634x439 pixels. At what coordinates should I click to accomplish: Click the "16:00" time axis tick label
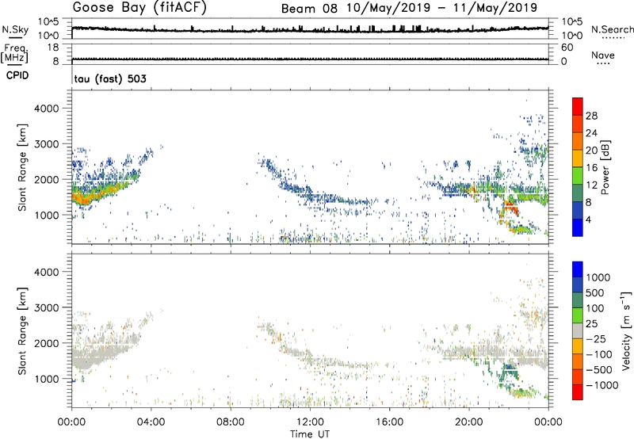tap(389, 422)
